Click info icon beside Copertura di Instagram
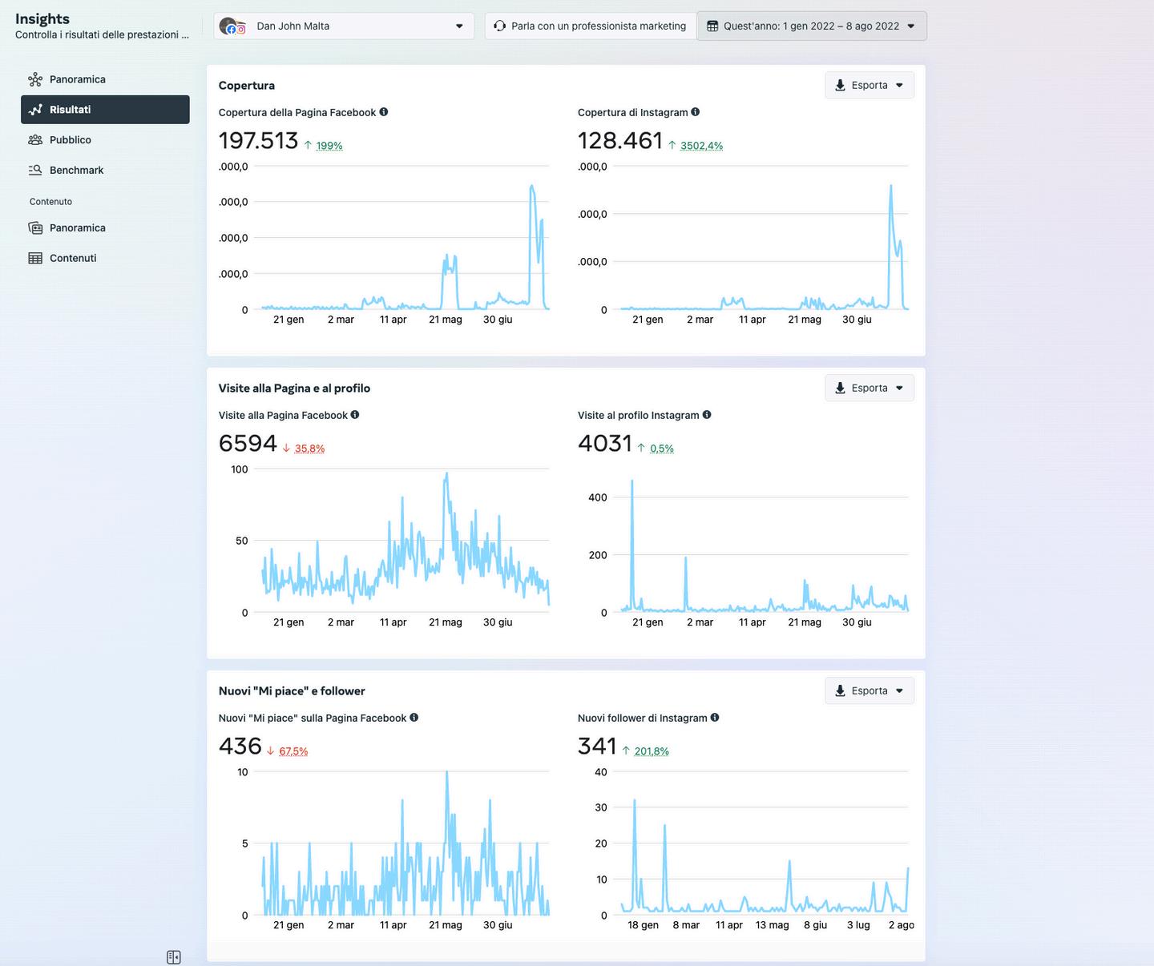1154x966 pixels. pyautogui.click(x=695, y=112)
